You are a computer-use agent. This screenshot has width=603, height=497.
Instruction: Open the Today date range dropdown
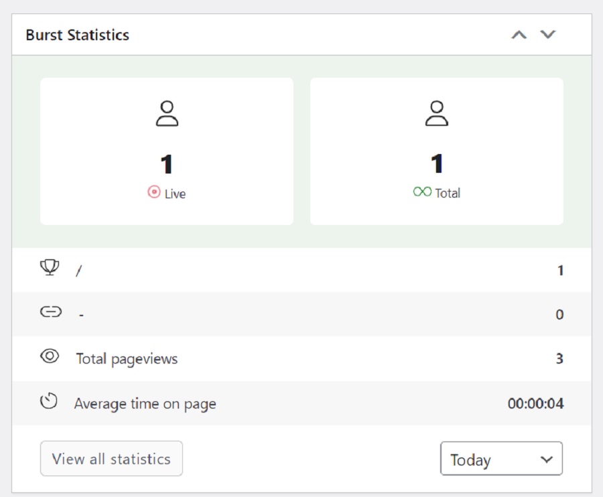click(x=501, y=458)
